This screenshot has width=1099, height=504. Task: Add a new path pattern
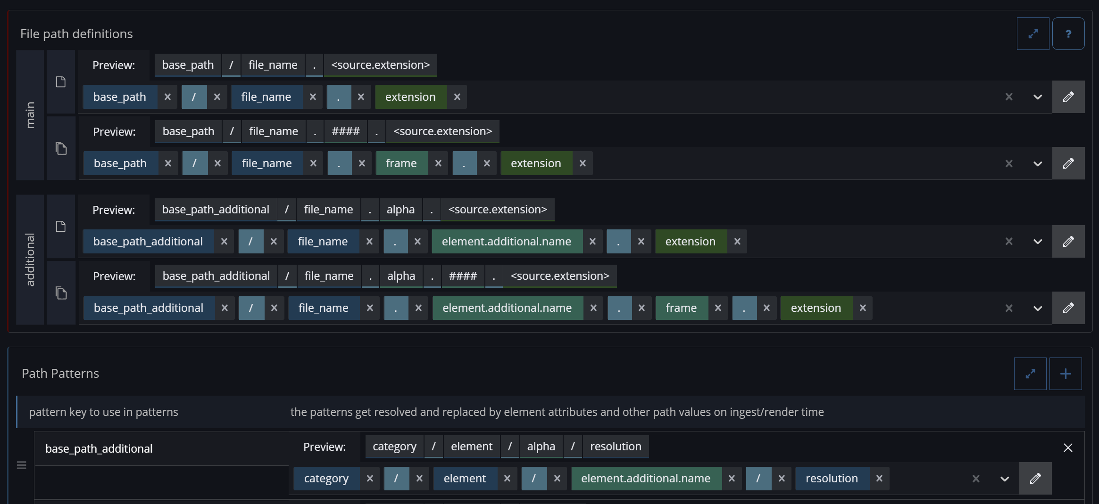tap(1065, 374)
